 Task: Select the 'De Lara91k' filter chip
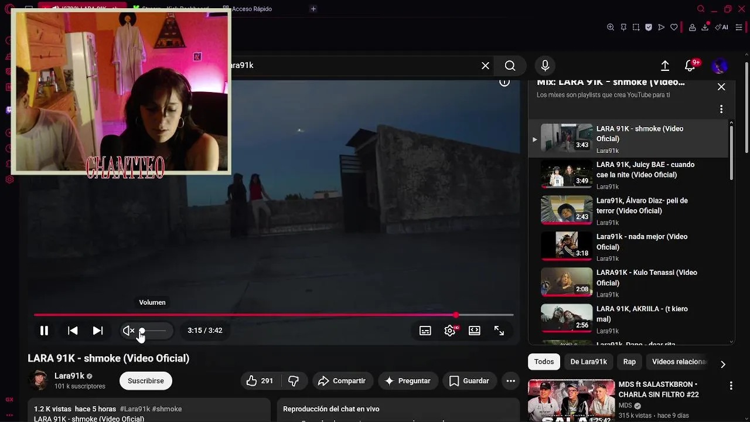[x=588, y=362]
